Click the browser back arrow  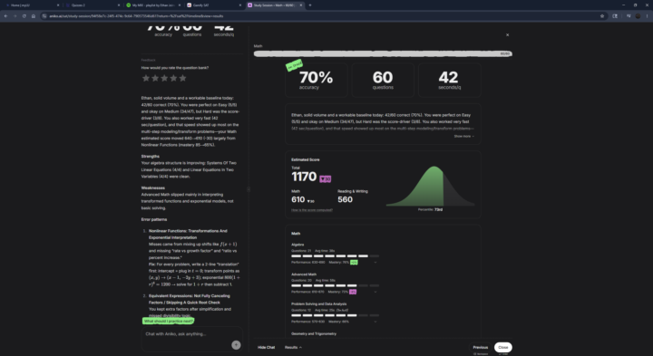click(x=5, y=15)
